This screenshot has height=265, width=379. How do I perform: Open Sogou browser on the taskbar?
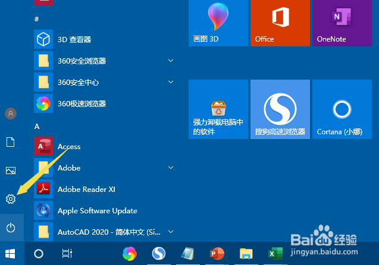click(x=159, y=254)
